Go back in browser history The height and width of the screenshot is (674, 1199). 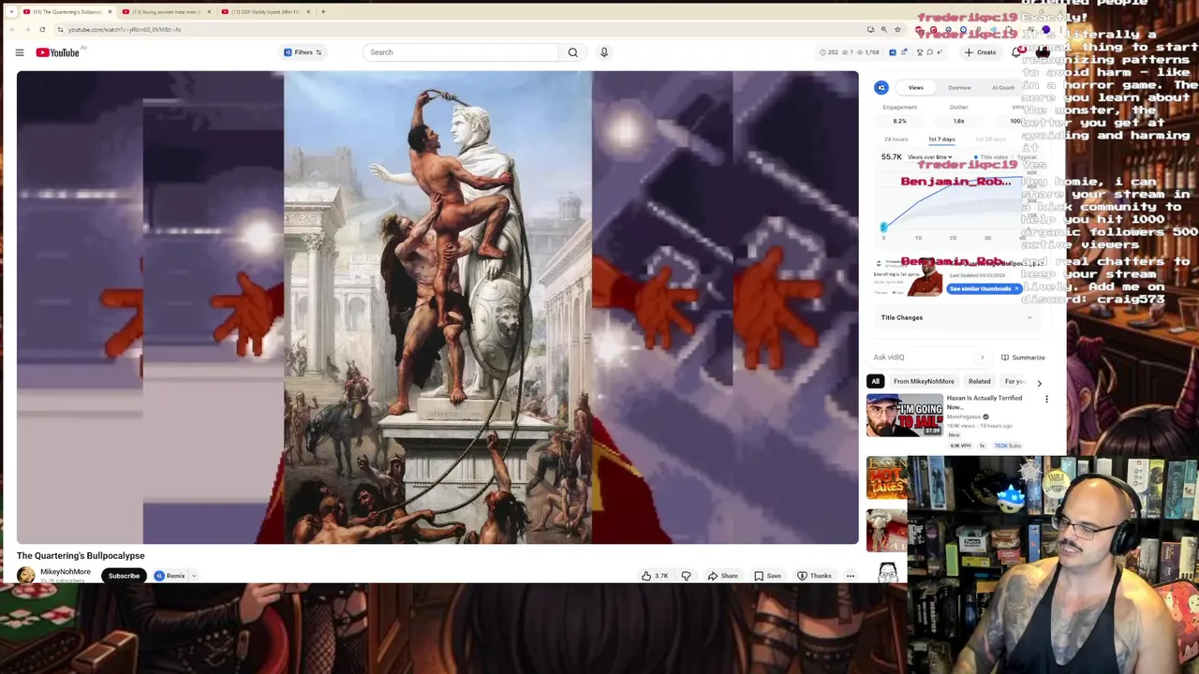click(x=13, y=29)
